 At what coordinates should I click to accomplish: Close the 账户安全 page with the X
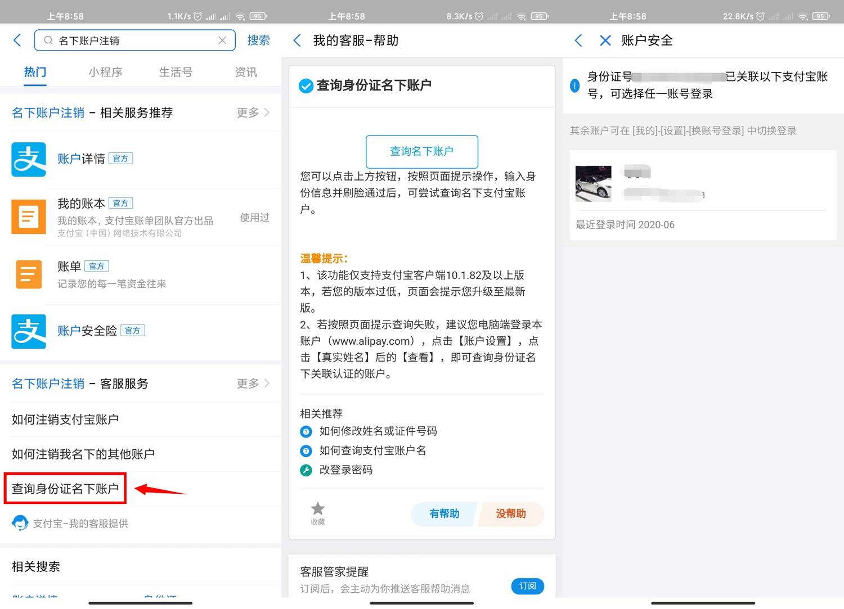tap(605, 40)
